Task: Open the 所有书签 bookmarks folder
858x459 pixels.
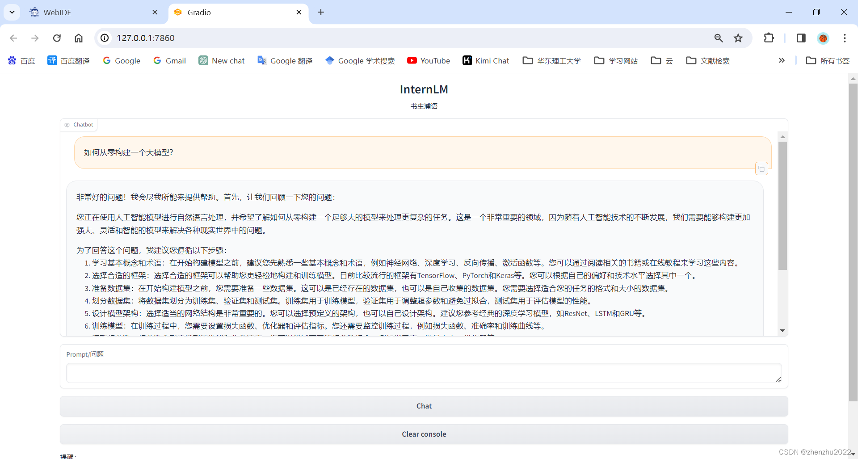Action: pos(827,60)
